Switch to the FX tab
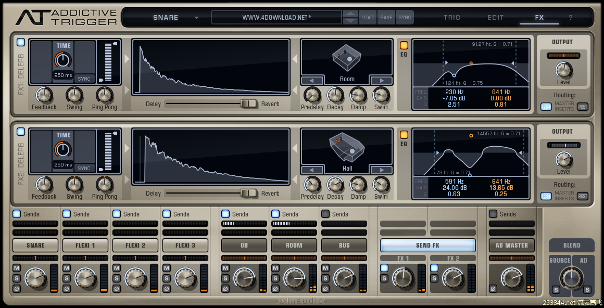604x308 pixels. tap(539, 17)
